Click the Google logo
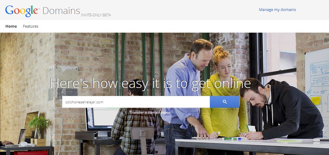 pyautogui.click(x=22, y=11)
